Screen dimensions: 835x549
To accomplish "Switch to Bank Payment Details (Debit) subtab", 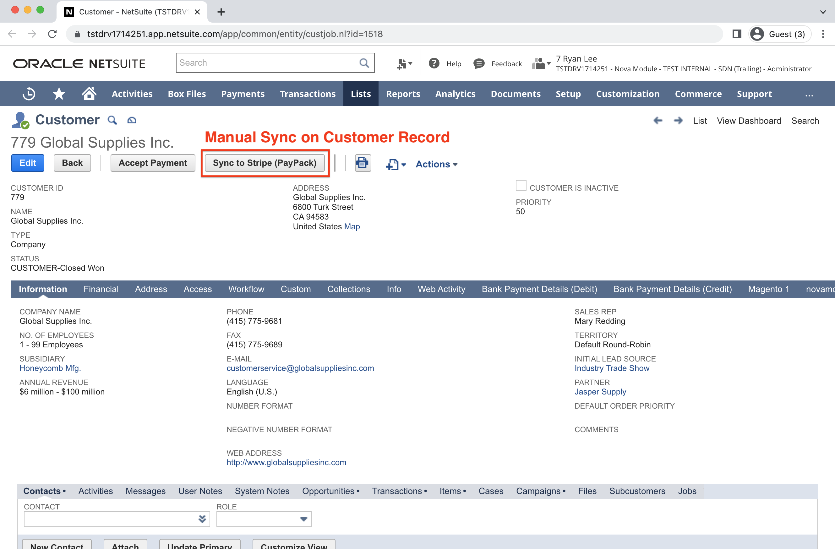I will [539, 289].
